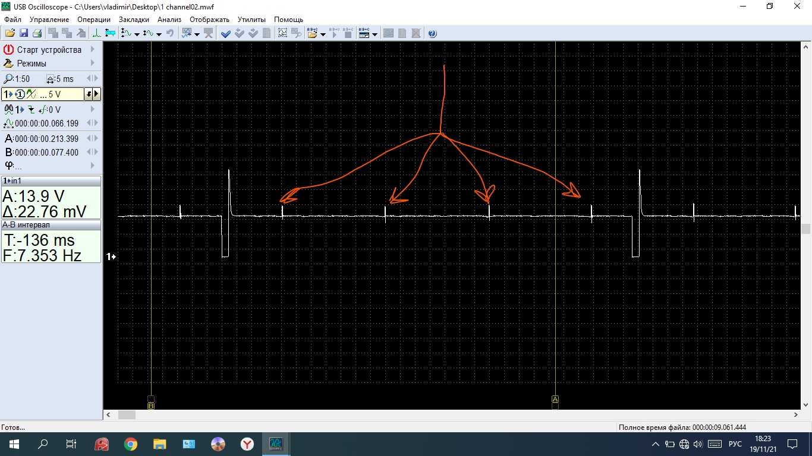812x456 pixels.
Task: Expand the Режимы submenu arrow
Action: [93, 64]
